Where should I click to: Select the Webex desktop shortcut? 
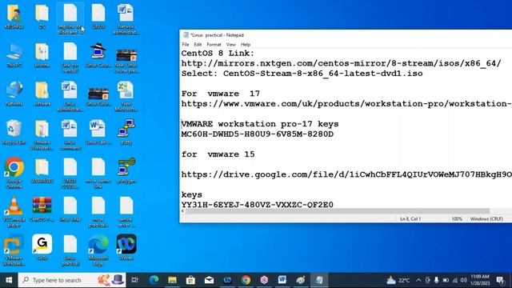[126, 247]
